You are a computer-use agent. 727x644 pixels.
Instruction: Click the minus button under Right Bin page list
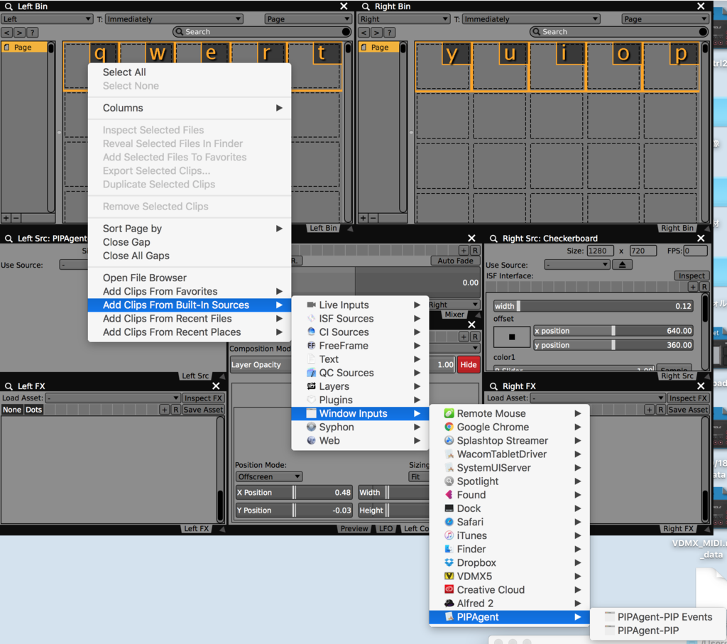coord(373,217)
